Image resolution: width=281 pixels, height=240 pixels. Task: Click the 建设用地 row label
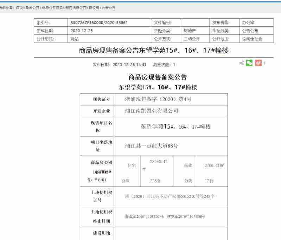click(101, 233)
